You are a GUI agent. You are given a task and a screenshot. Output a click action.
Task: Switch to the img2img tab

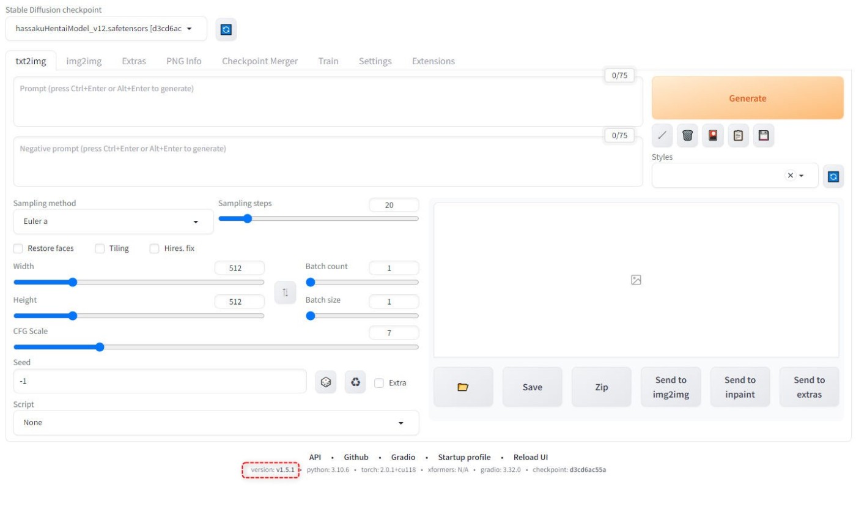tap(84, 61)
